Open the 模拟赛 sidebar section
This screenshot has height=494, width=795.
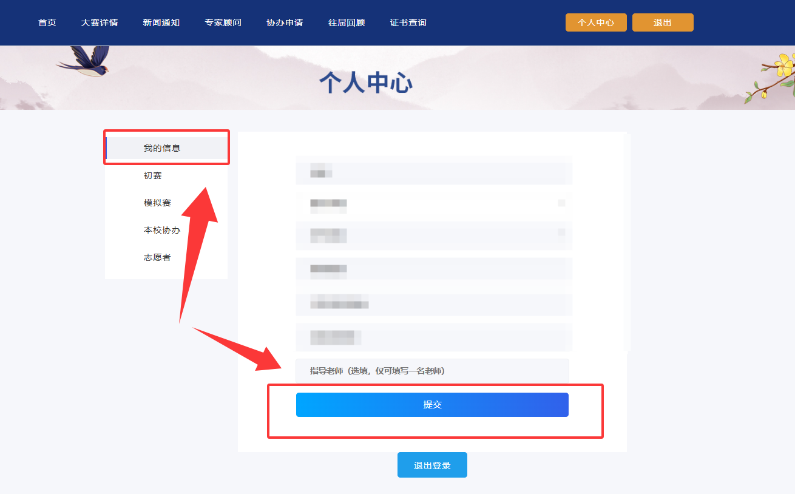click(157, 203)
